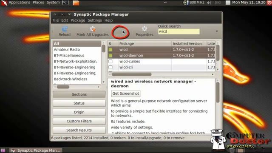
Task: Click the Sections filter button
Action: 79,94
